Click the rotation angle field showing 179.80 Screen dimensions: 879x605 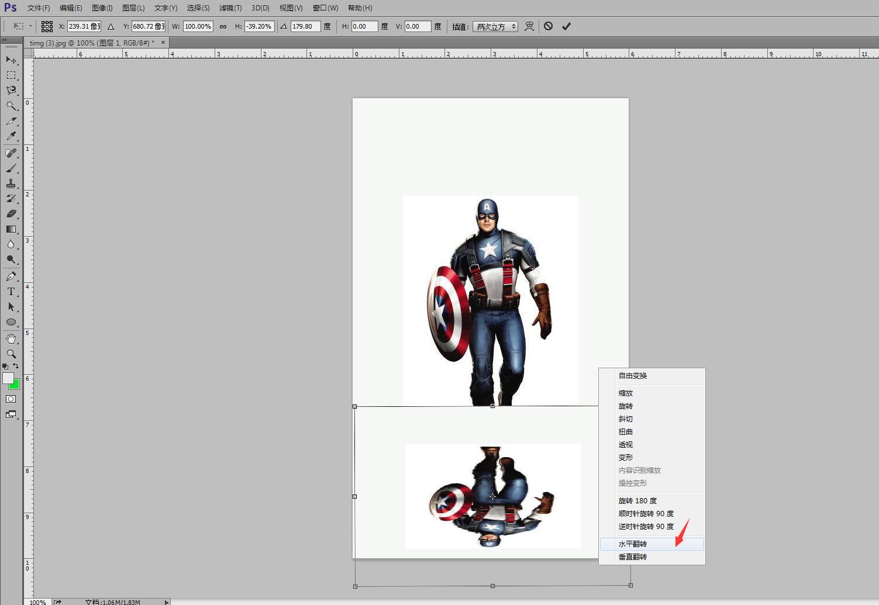305,26
